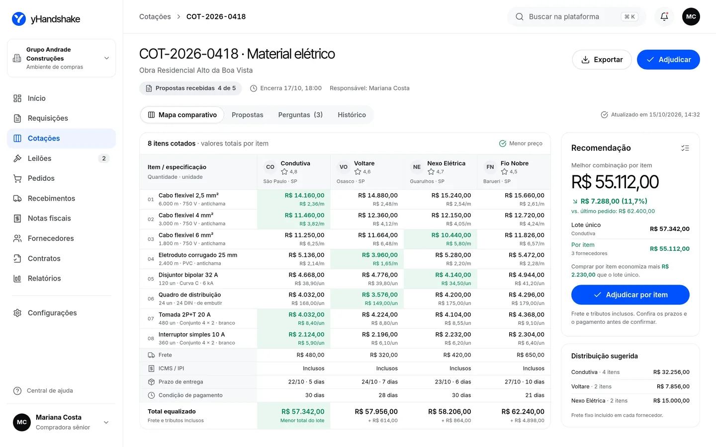Viewport: 716px width, 447px height.
Task: Click the Pedidos cart icon
Action: click(x=17, y=178)
